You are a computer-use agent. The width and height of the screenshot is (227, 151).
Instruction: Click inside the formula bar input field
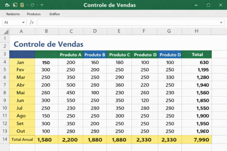point(127,22)
